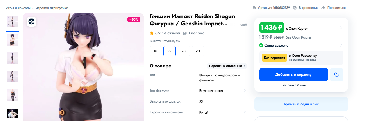The width and height of the screenshot is (369, 121).
Task: Open 'Тип фигурки' Внутриигровая chevron
Action: tap(245, 90)
